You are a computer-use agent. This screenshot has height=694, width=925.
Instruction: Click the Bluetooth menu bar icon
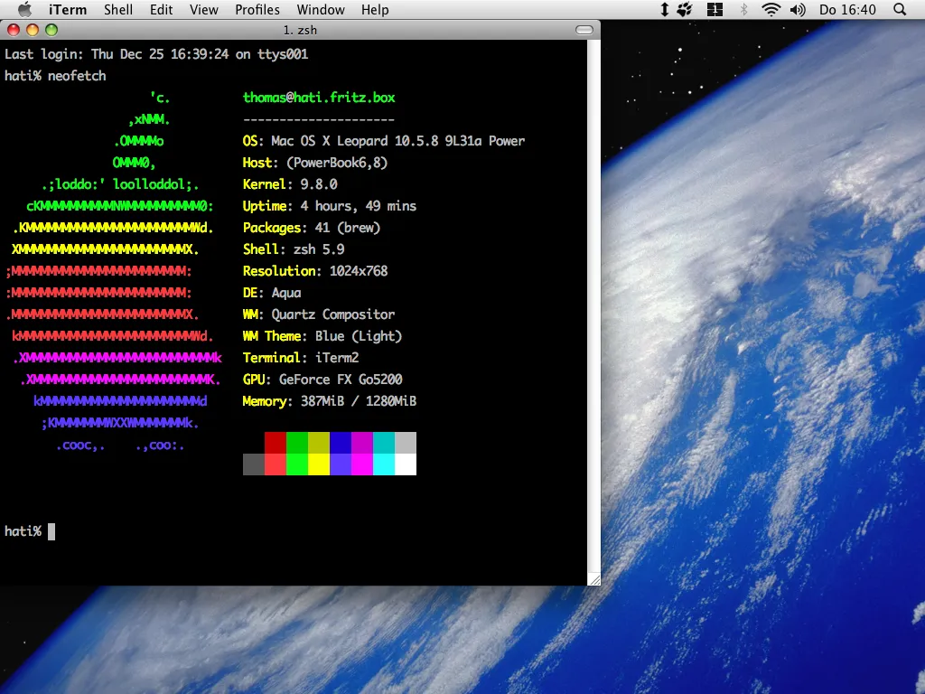743,10
